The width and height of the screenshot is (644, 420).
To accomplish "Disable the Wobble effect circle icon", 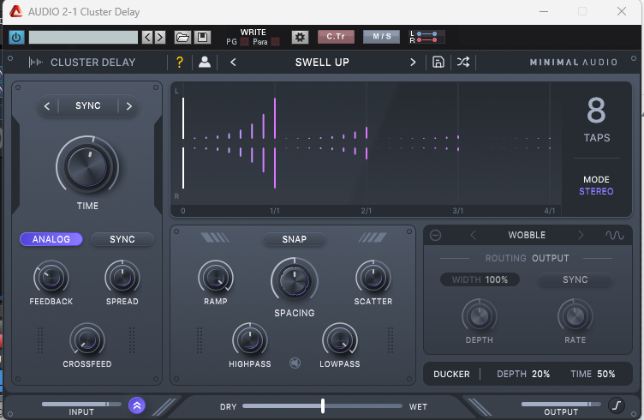I will pyautogui.click(x=435, y=235).
